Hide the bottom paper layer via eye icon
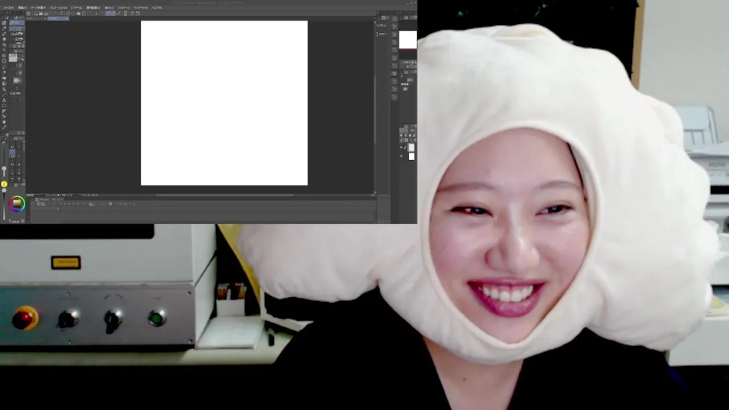 click(401, 157)
